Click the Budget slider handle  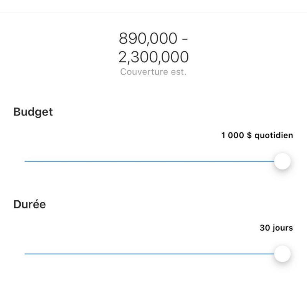click(x=282, y=162)
